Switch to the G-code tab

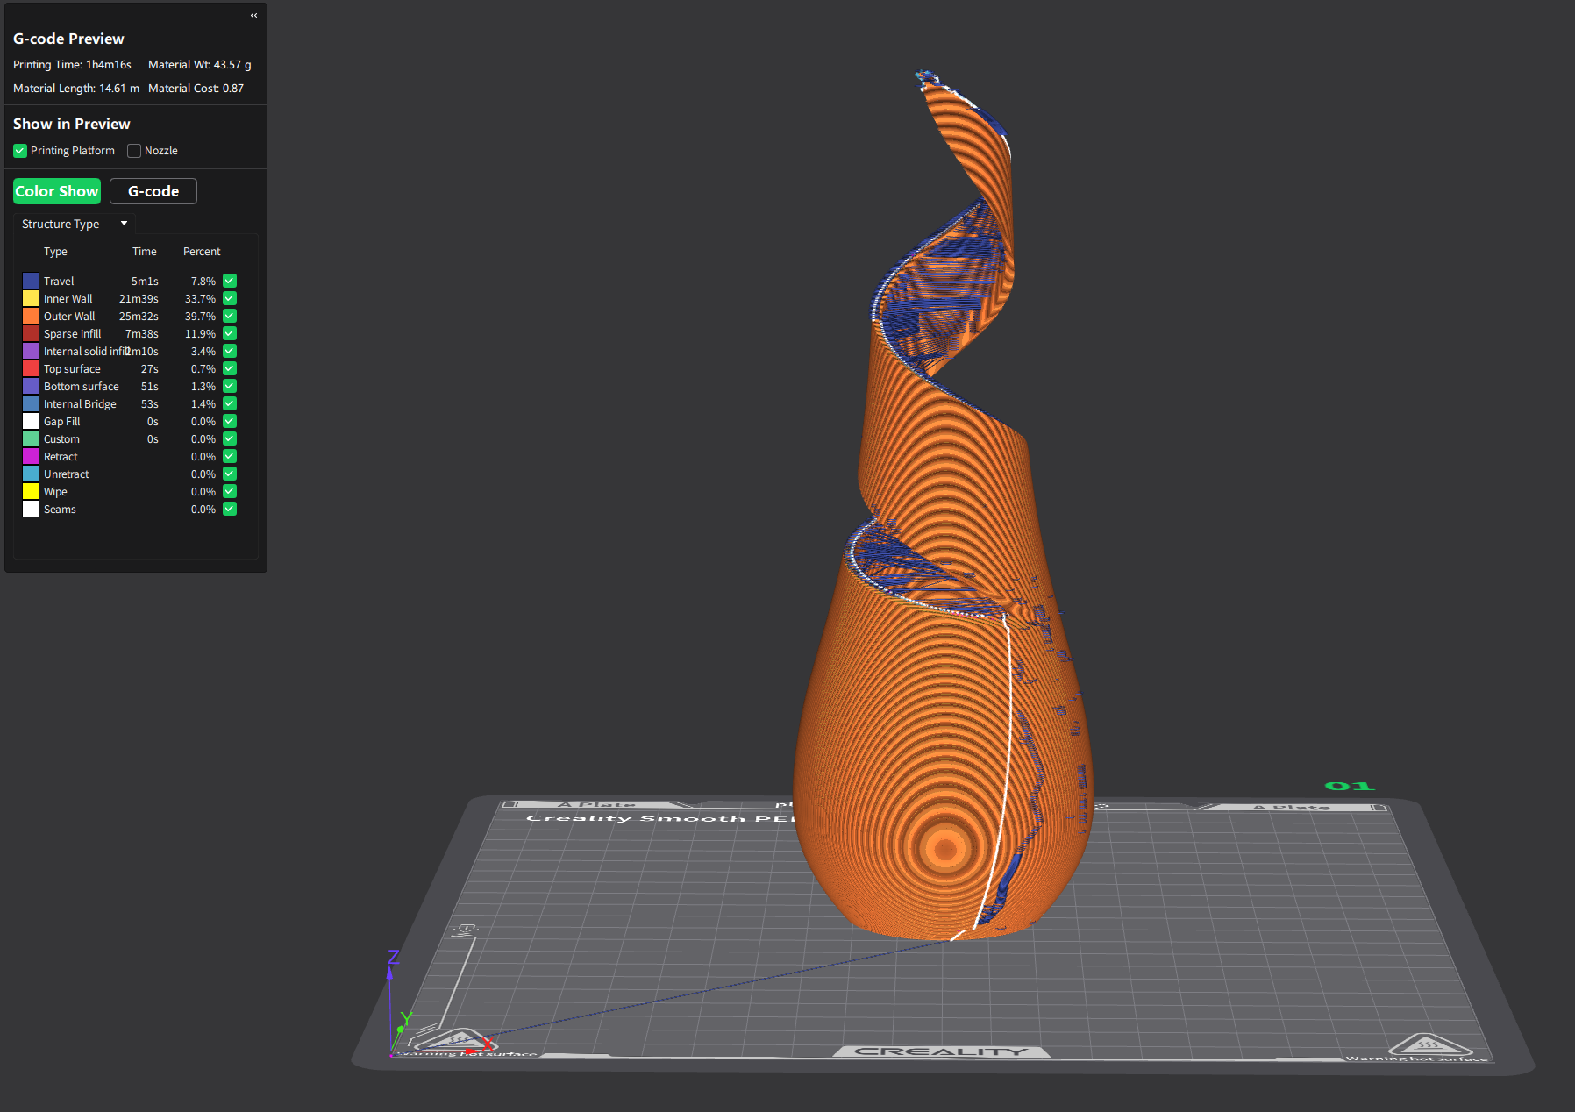[153, 191]
